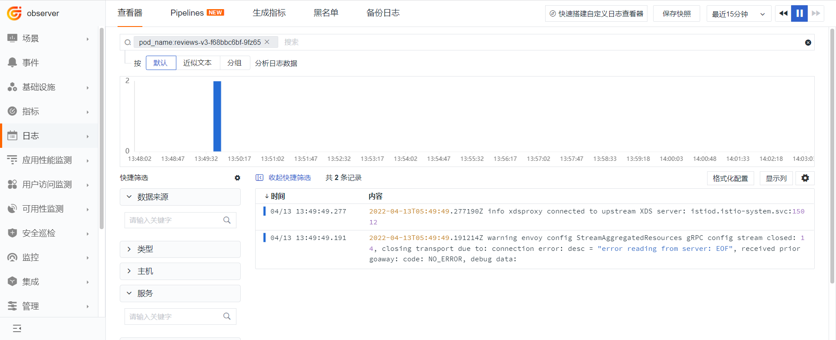Open 安全巡检 shield icon

click(x=12, y=233)
